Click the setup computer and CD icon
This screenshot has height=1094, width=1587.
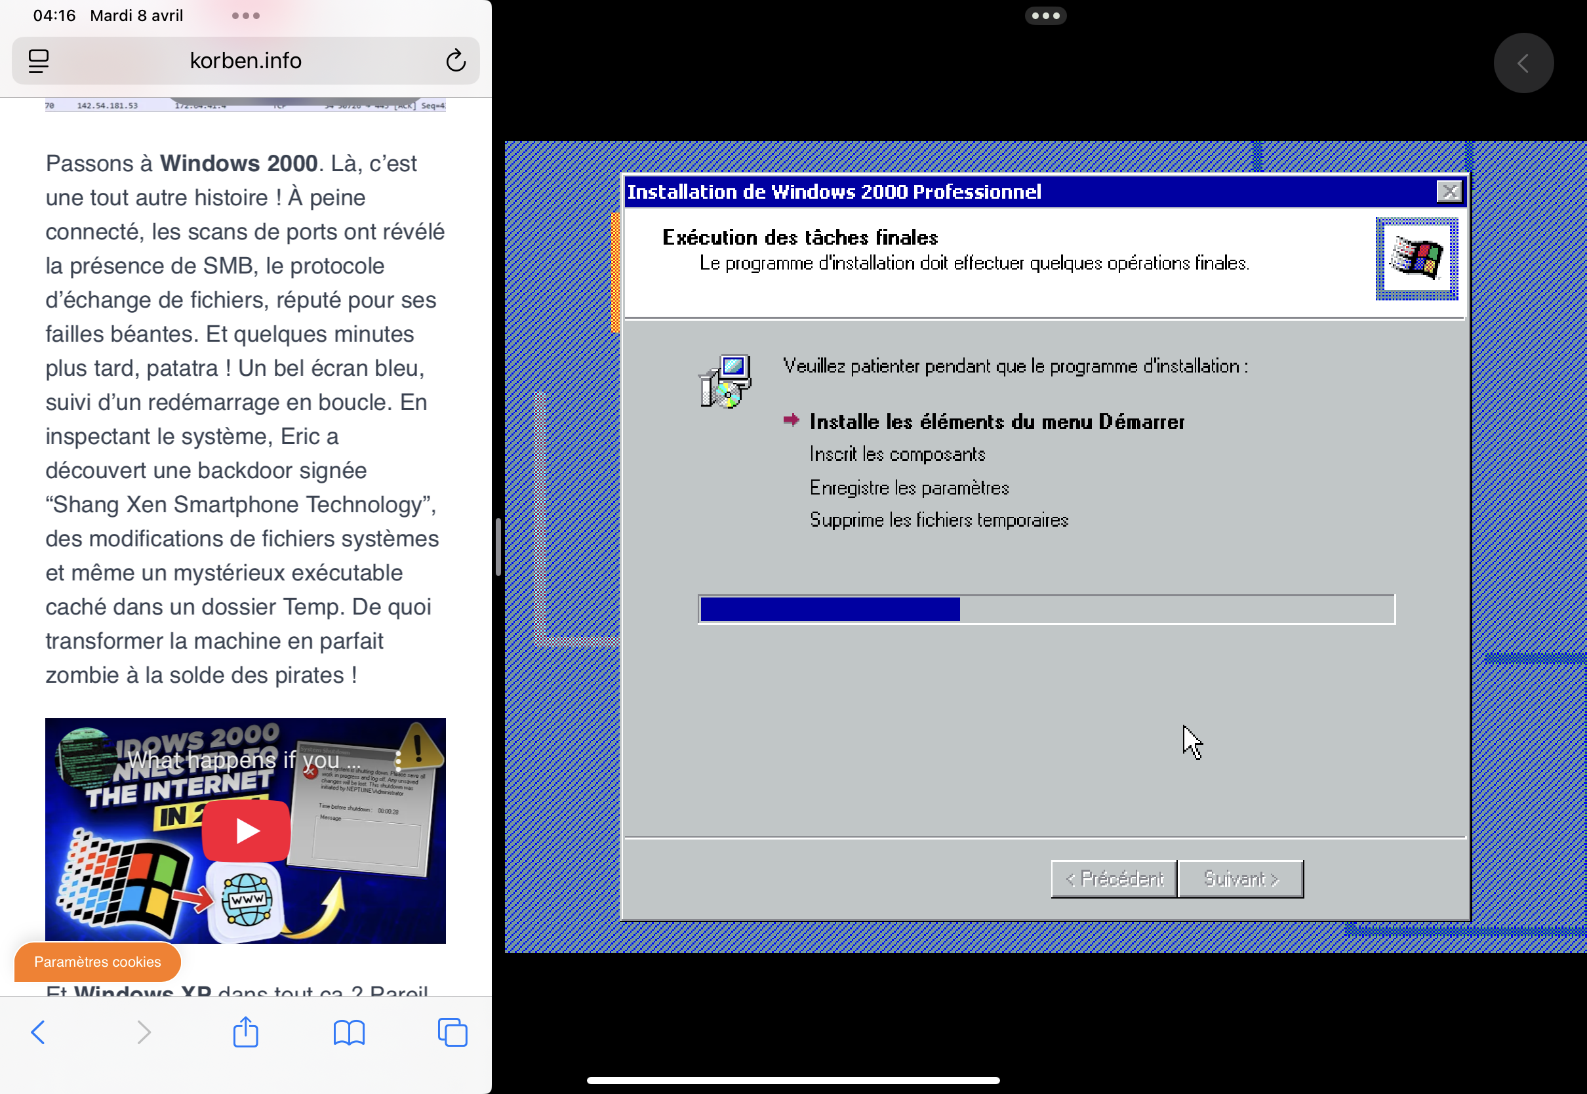(x=725, y=381)
